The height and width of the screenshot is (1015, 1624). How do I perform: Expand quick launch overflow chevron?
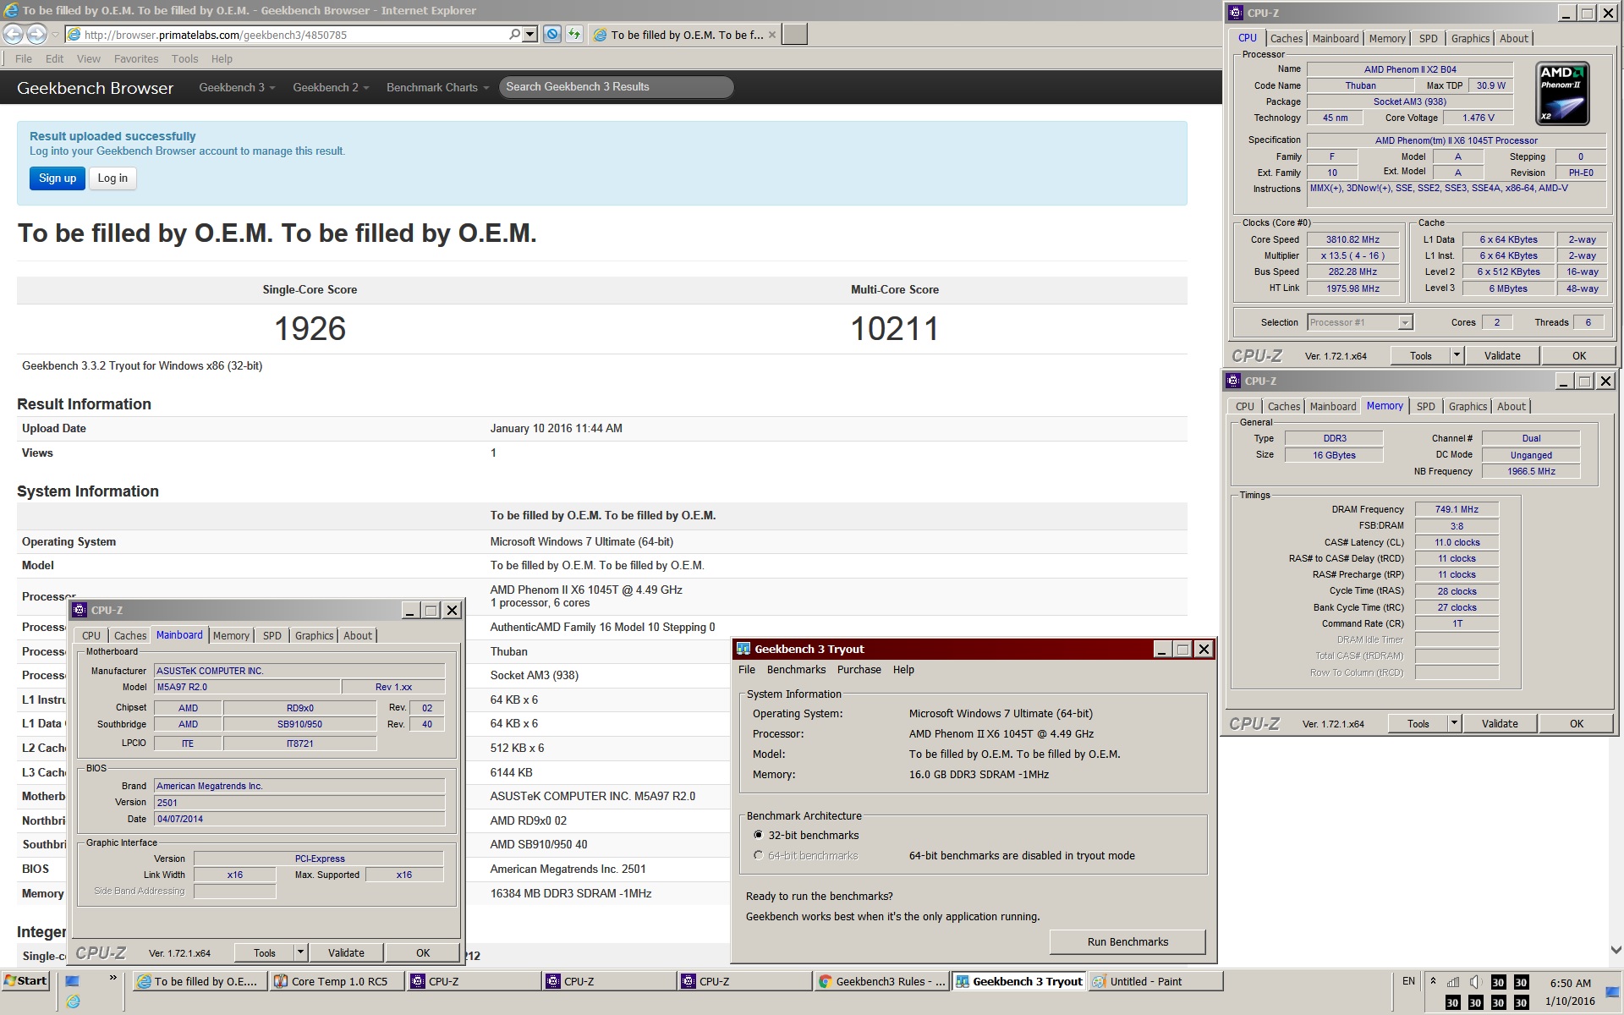pos(113,978)
